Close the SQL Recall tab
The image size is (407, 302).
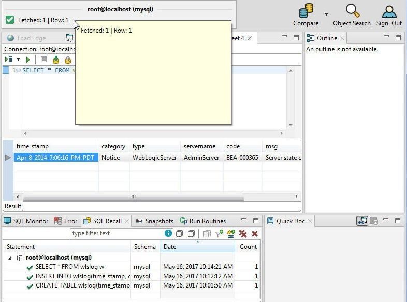(127, 221)
